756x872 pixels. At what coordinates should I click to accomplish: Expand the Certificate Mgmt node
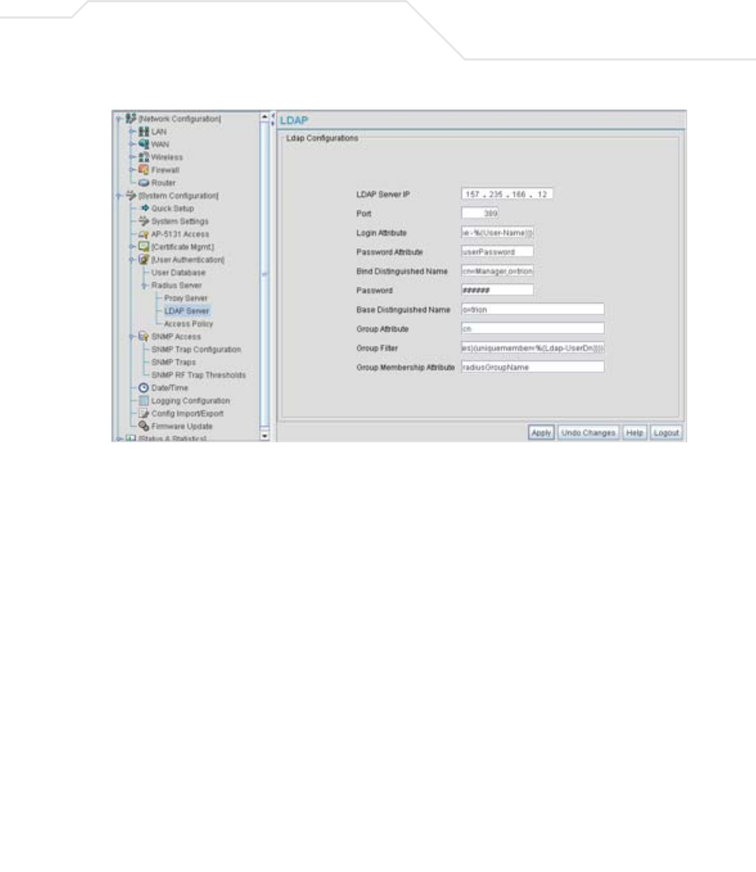[132, 246]
